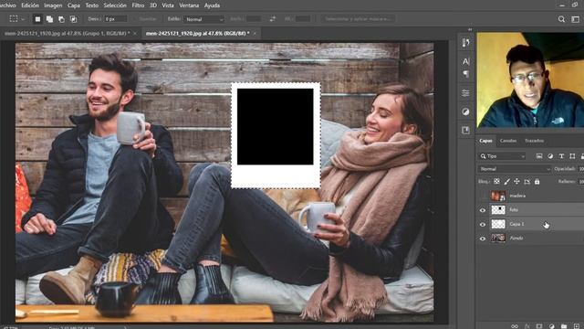Click the Desv. feather input field
584x329 pixels.
(116, 18)
